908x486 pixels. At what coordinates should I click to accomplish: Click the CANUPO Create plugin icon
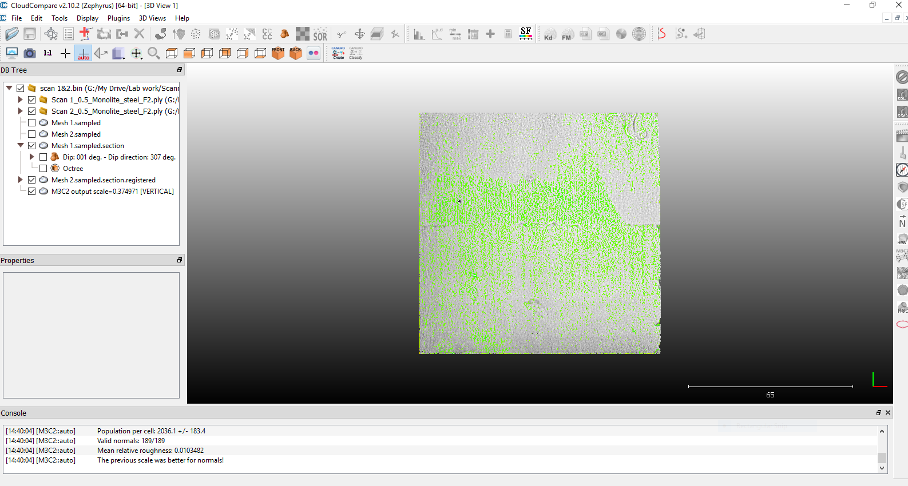[x=338, y=53]
